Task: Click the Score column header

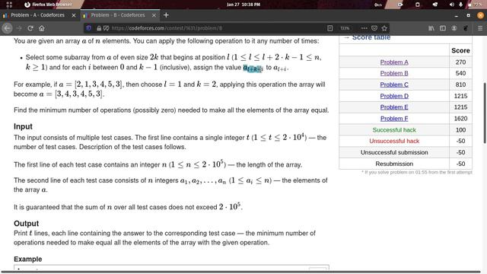Action: tap(460, 51)
